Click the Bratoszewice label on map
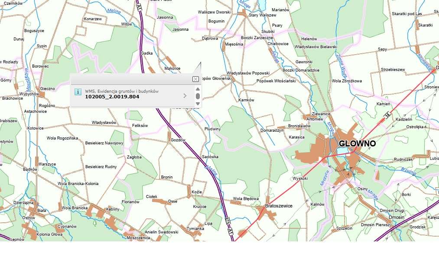The height and width of the screenshot is (260, 439). pos(279,206)
